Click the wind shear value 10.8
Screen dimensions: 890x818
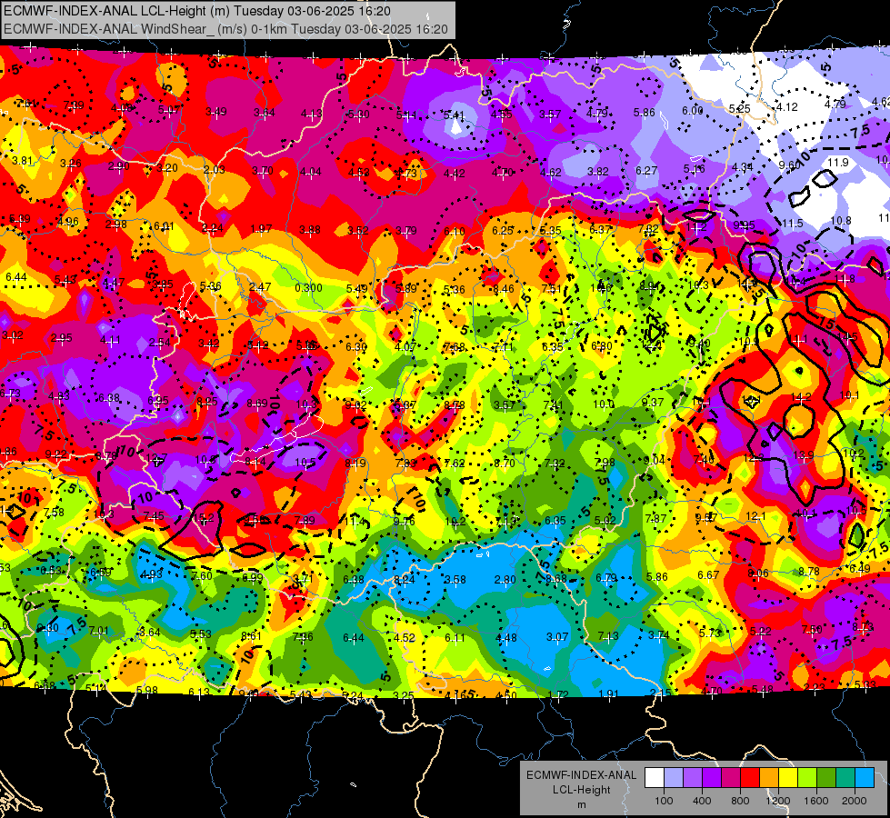click(x=841, y=221)
